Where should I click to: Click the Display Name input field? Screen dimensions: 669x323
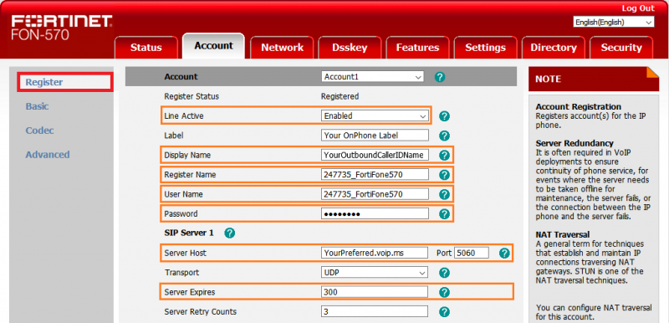(375, 155)
